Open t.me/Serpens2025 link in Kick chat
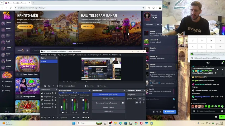This screenshot has height=126, width=225. tap(203, 73)
